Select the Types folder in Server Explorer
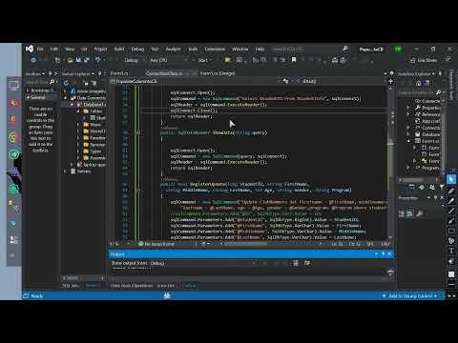This screenshot has width=458, height=343. tap(93, 151)
